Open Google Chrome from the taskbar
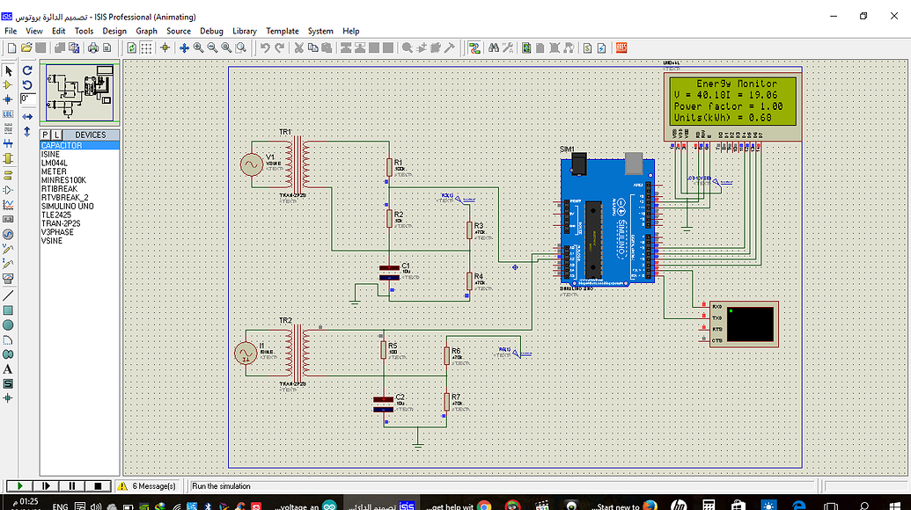Image resolution: width=911 pixels, height=510 pixels. pos(485,505)
